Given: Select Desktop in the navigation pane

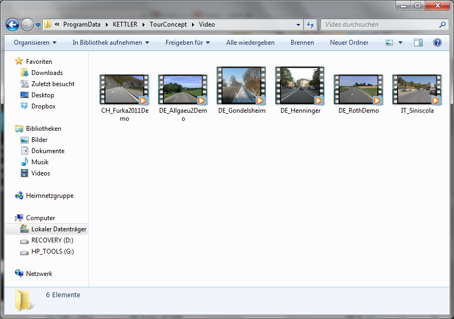Looking at the screenshot, I should (x=43, y=95).
